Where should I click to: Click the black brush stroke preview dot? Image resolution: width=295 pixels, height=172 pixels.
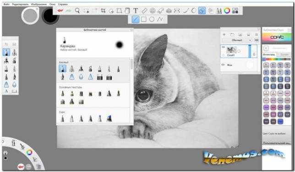[x=119, y=45]
